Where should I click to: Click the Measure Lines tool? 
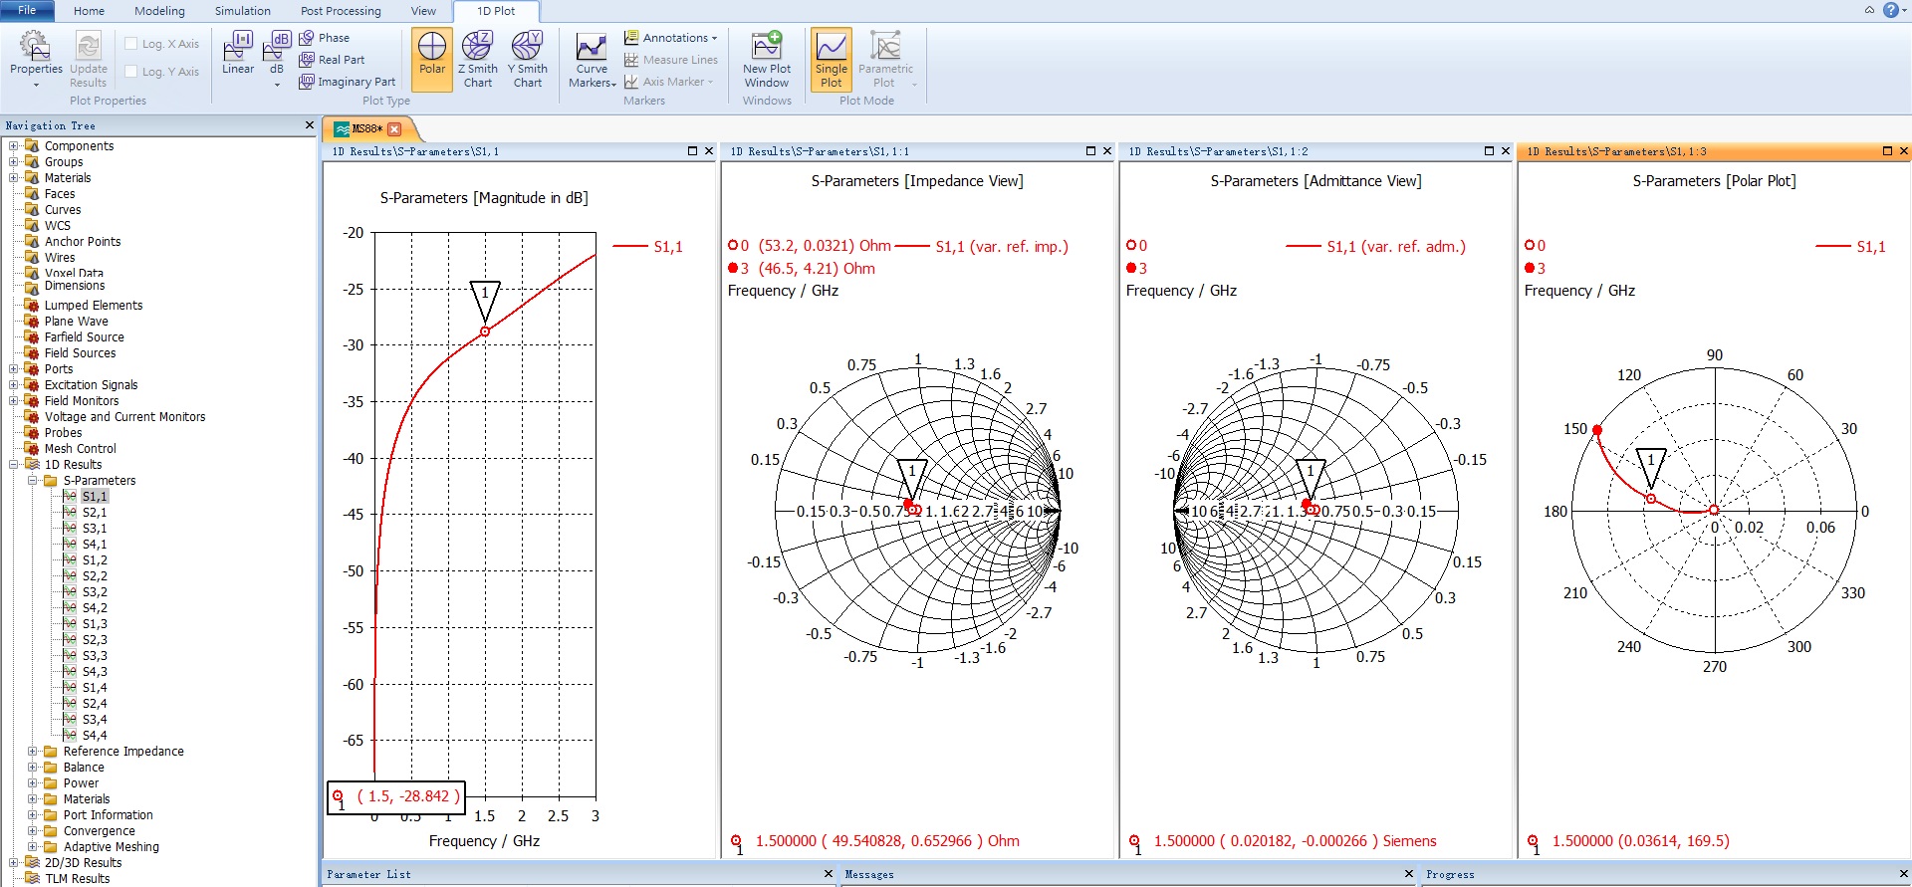(671, 60)
